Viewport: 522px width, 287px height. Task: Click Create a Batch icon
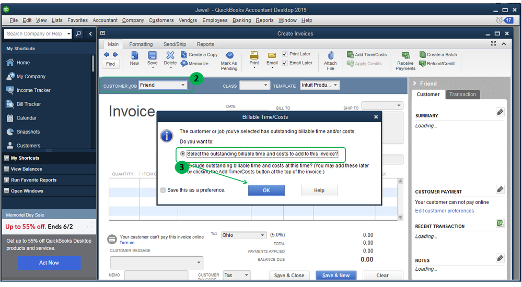(423, 55)
